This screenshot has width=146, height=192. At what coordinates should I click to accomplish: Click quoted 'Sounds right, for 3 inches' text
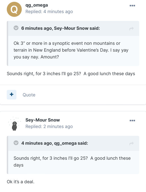point(72,162)
